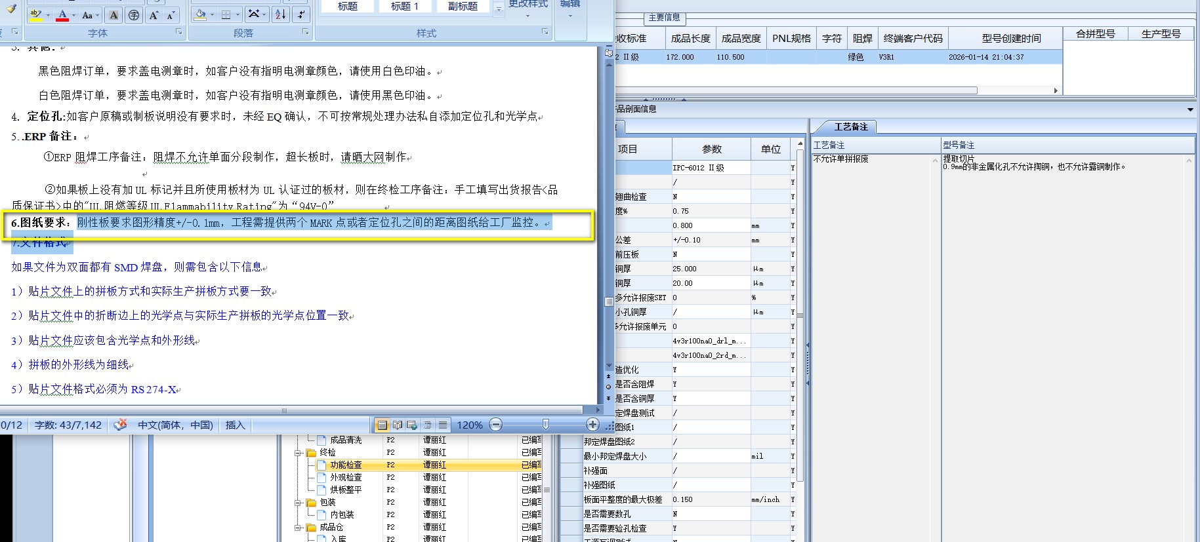Click the paragraph shading bucket icon
Viewport: 1200px width, 542px height.
[201, 14]
